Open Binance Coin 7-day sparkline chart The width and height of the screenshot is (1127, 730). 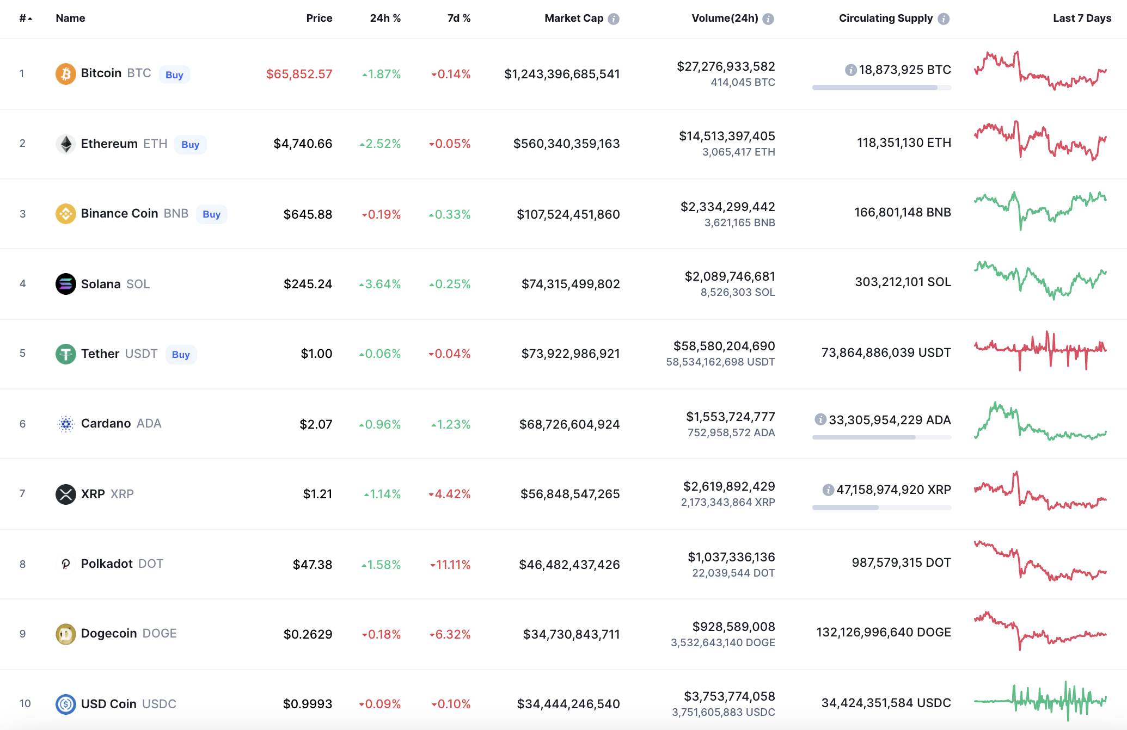1040,211
